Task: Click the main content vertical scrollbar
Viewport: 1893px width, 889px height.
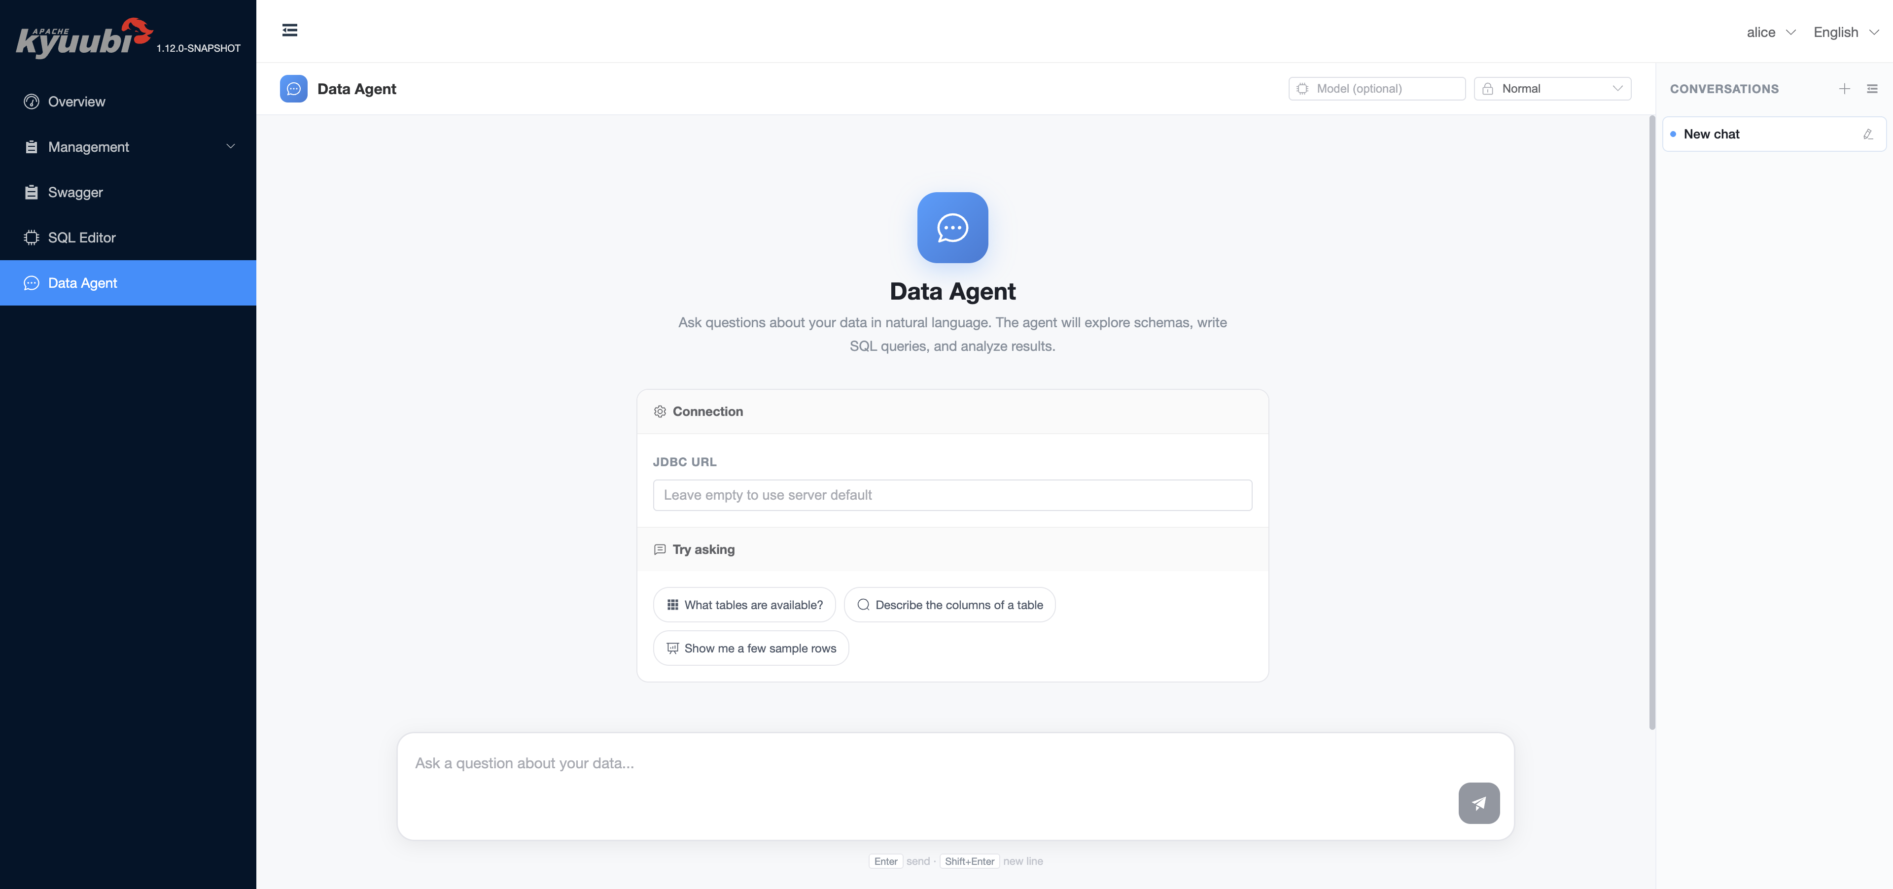Action: click(x=1652, y=422)
